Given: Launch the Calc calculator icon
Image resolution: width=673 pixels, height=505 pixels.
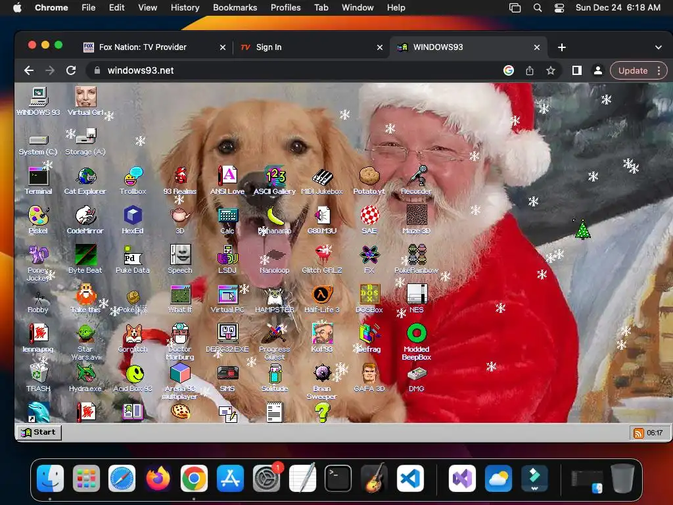Looking at the screenshot, I should 227,220.
